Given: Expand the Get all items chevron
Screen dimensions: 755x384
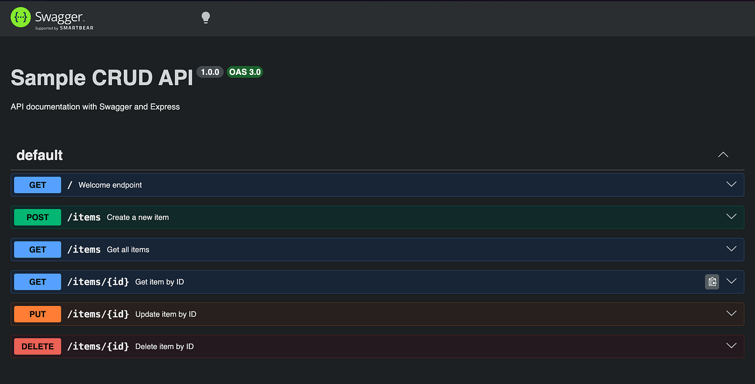Looking at the screenshot, I should [x=731, y=249].
